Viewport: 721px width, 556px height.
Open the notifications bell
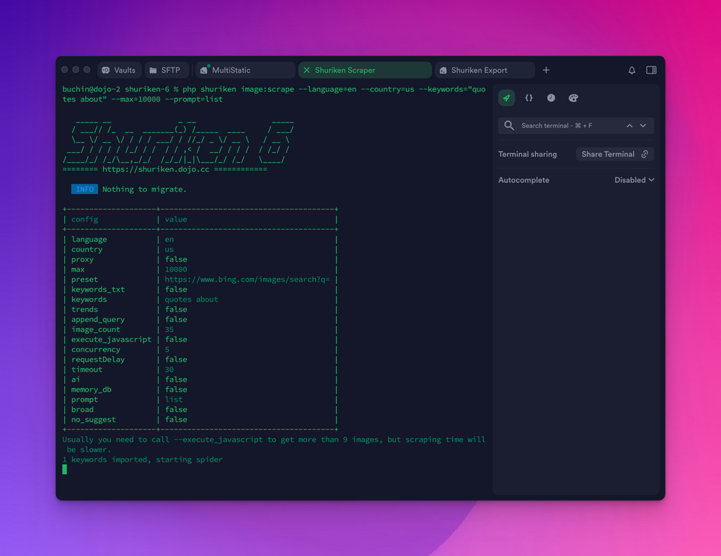click(x=632, y=71)
